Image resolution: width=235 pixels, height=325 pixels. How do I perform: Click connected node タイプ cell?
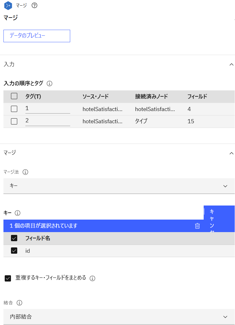tap(141, 121)
